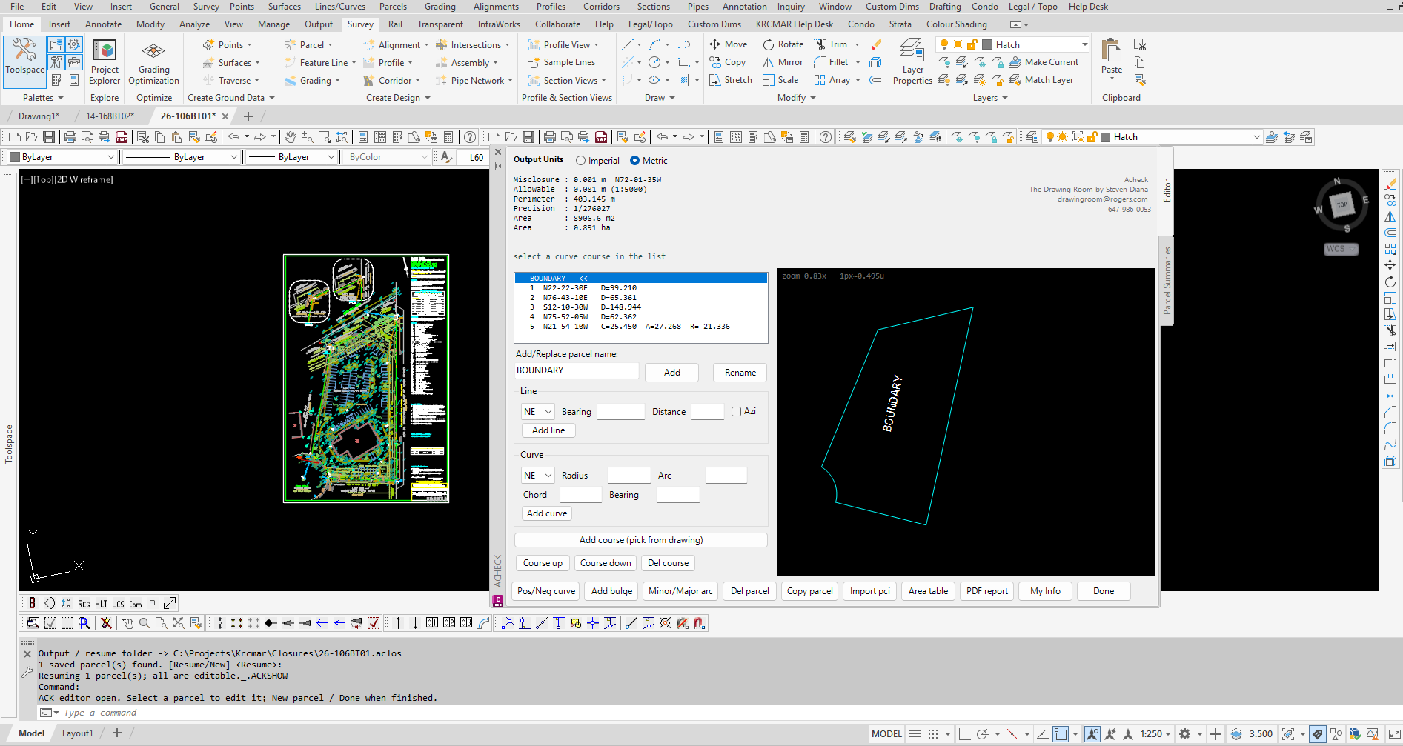Image resolution: width=1403 pixels, height=746 pixels.
Task: Select the Move modify tool
Action: 728,44
